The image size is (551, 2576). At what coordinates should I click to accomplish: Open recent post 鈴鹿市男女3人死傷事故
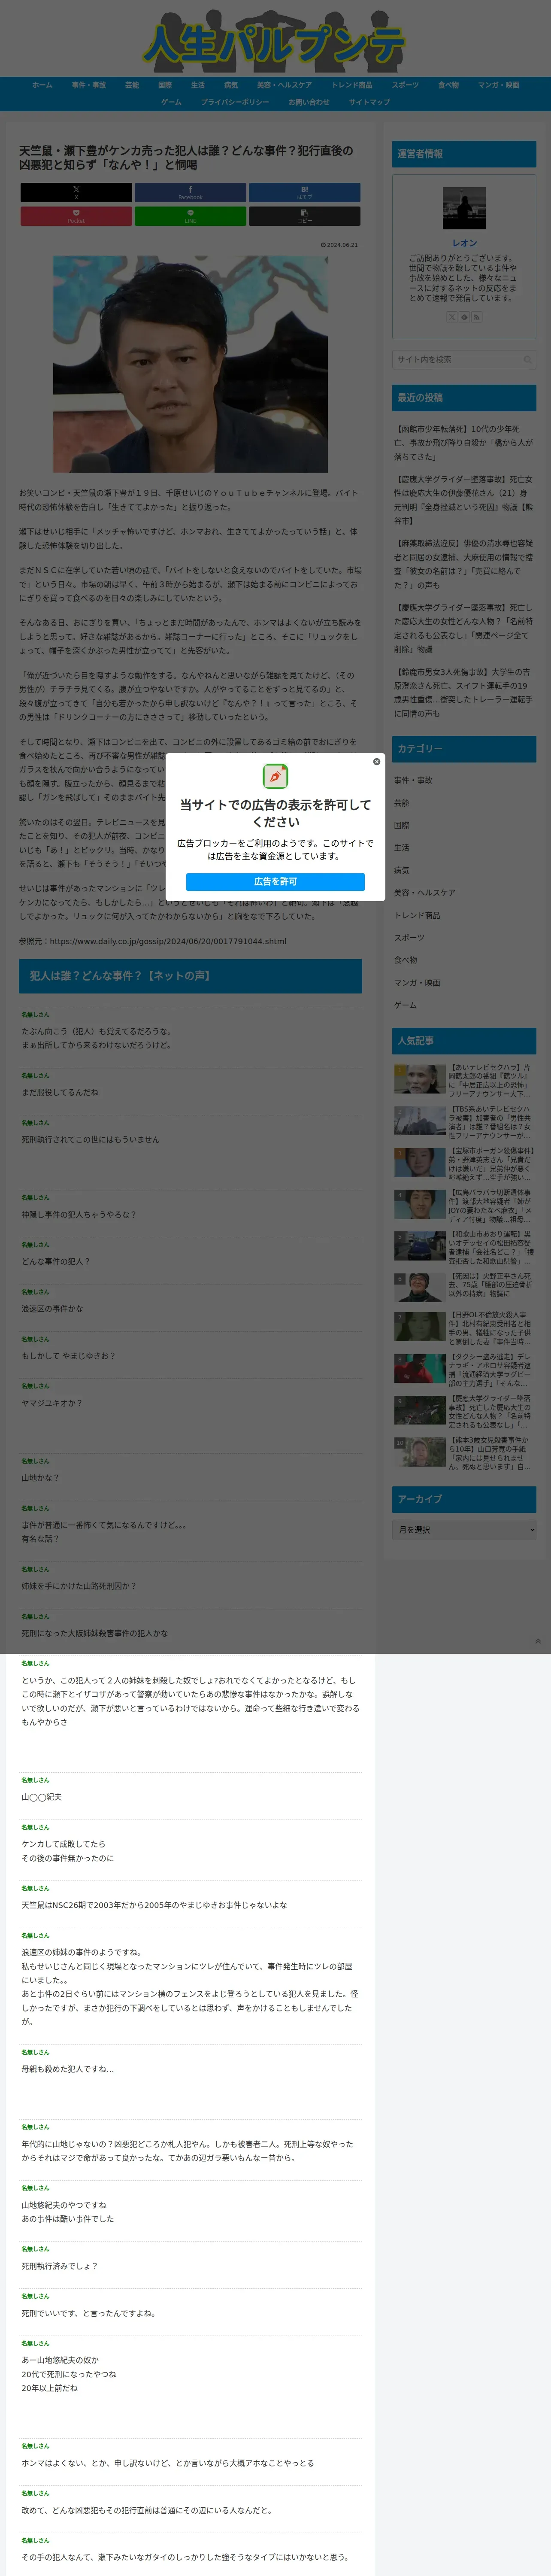coord(464,692)
